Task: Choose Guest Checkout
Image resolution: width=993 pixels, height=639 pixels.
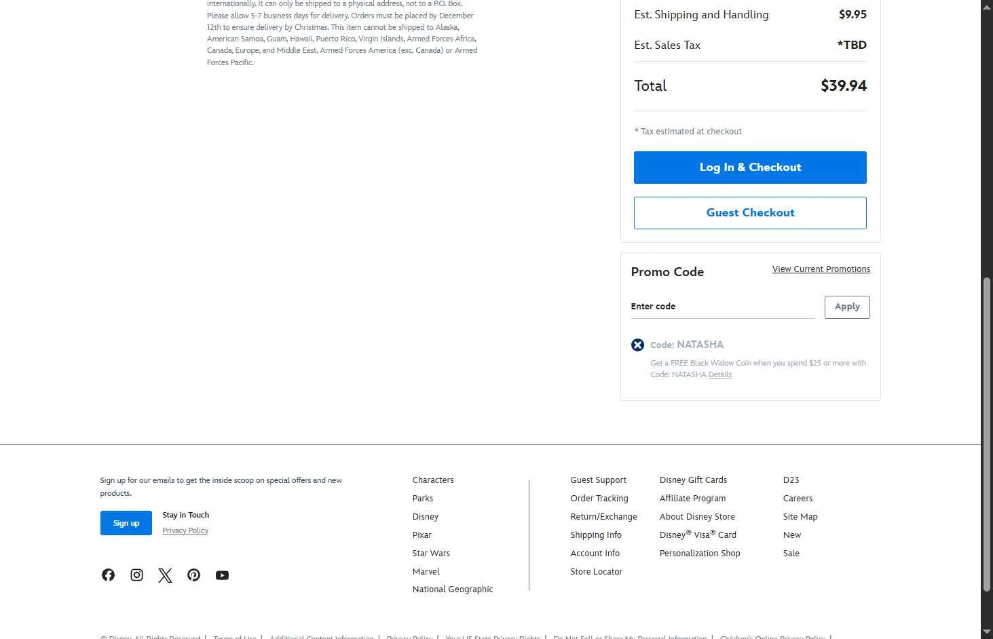Action: click(x=750, y=213)
